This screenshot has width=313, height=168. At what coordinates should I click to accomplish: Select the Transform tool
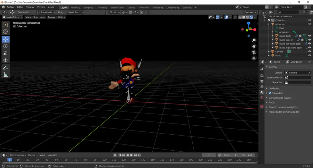(6, 60)
